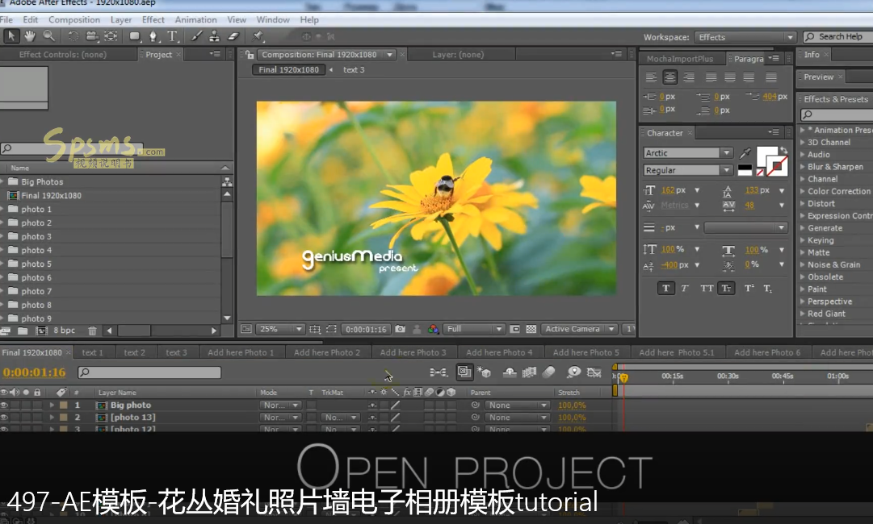Toggle Small Caps text style
The width and height of the screenshot is (873, 524).
point(726,288)
